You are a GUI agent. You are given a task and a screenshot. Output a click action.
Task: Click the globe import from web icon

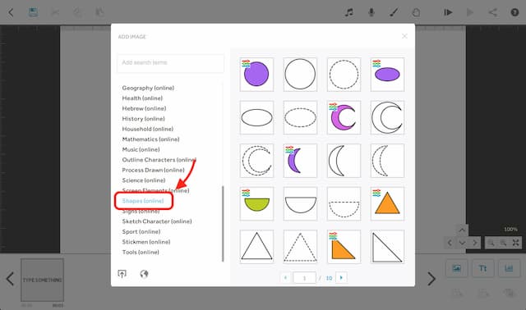tap(144, 274)
